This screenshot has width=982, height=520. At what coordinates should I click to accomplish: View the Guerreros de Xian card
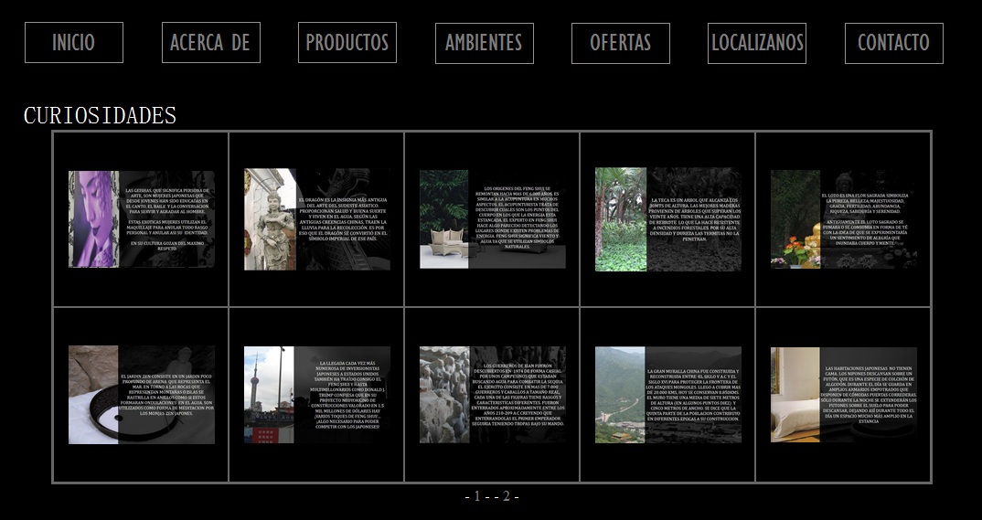(492, 395)
